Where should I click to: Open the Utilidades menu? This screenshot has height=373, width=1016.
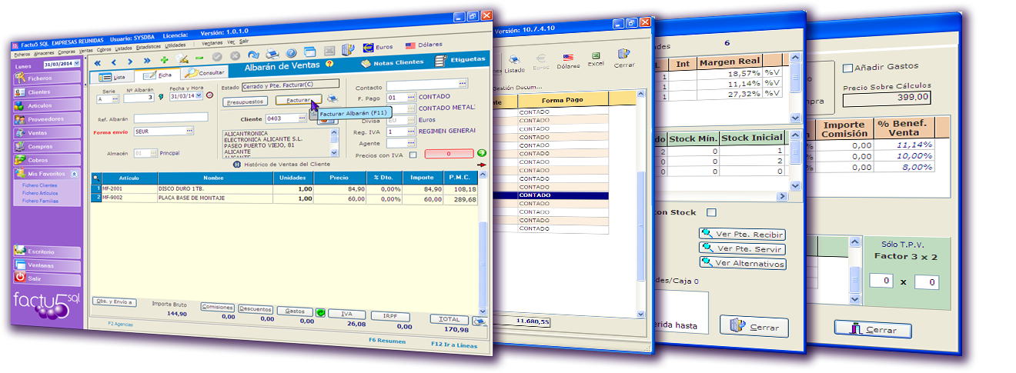(175, 46)
